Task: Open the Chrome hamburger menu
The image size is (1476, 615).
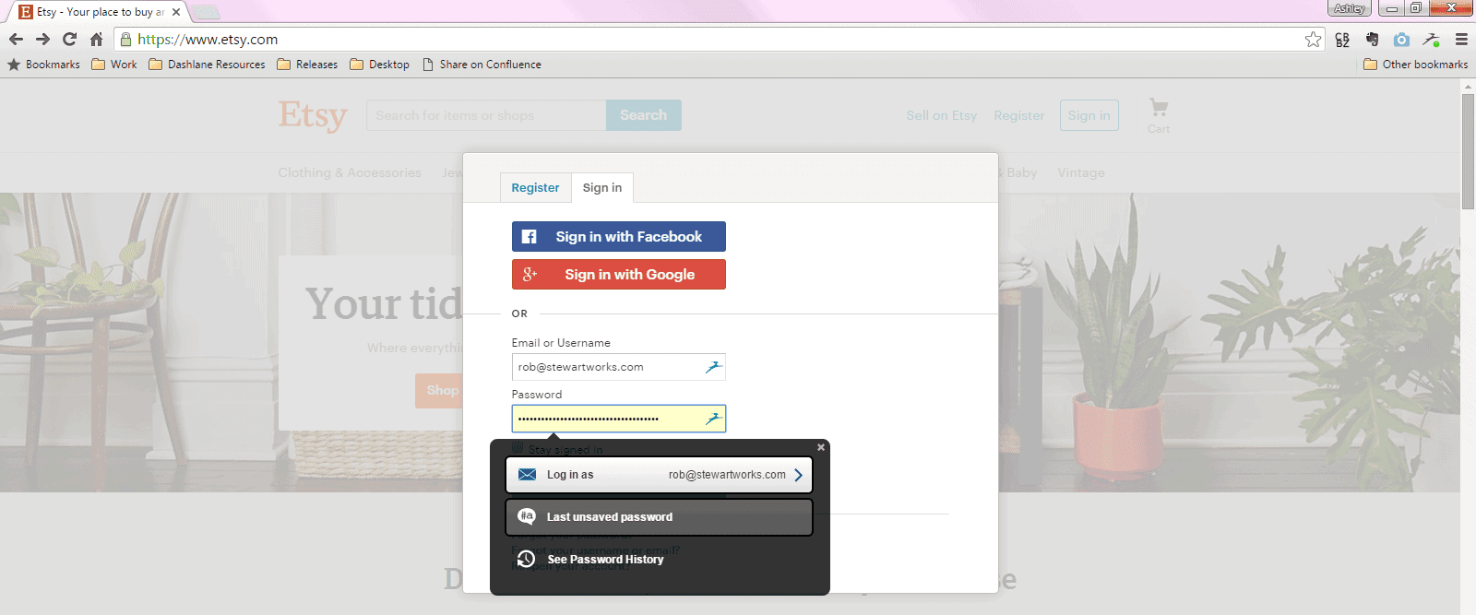Action: click(1461, 40)
